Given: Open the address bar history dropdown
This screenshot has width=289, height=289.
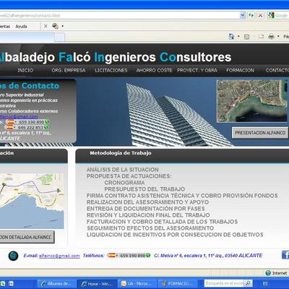Looking at the screenshot, I should (x=243, y=15).
